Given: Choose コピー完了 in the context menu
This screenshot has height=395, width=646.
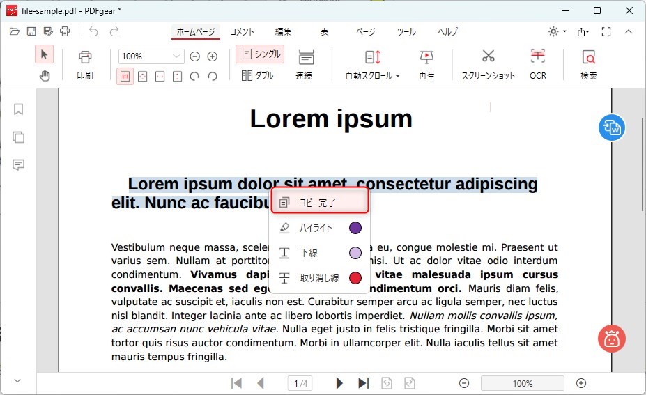Looking at the screenshot, I should tap(319, 201).
